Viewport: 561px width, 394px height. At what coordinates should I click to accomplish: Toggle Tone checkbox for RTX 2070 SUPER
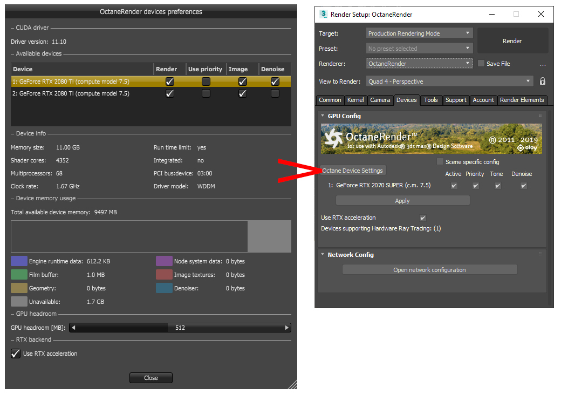click(x=498, y=185)
